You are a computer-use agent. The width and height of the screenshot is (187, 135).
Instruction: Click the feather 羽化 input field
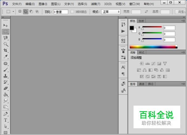point(61,12)
